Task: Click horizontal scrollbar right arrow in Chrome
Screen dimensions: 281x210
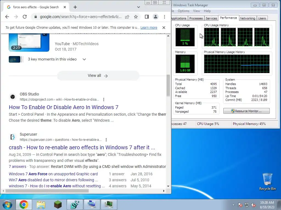Action: tap(164, 191)
